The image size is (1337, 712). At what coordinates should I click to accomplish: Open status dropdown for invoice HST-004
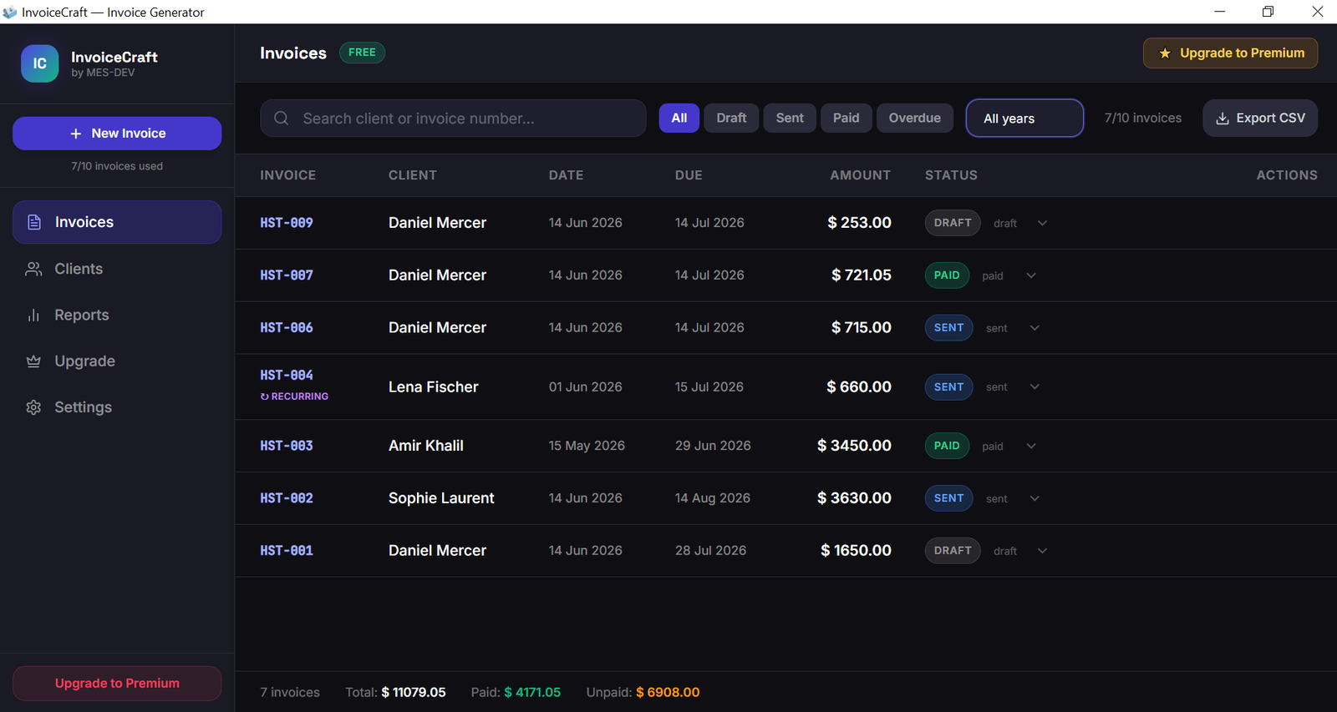tap(1013, 386)
